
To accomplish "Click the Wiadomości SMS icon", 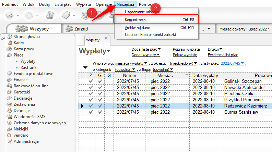I will pyautogui.click(x=10, y=117).
